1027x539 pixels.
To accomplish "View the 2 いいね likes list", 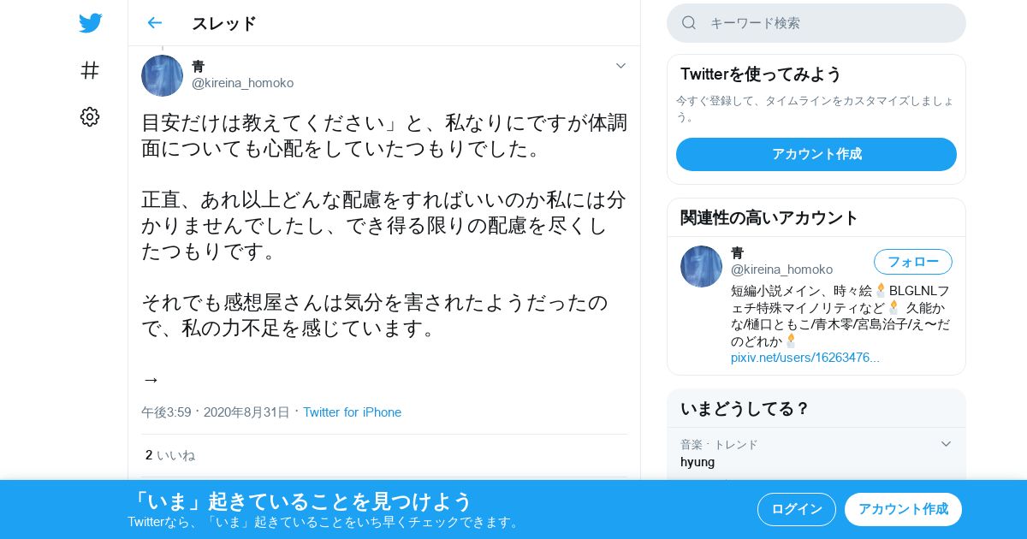I will 170,455.
